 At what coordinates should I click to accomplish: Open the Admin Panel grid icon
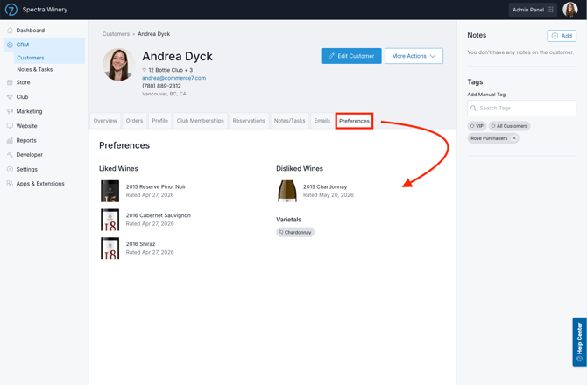point(550,10)
